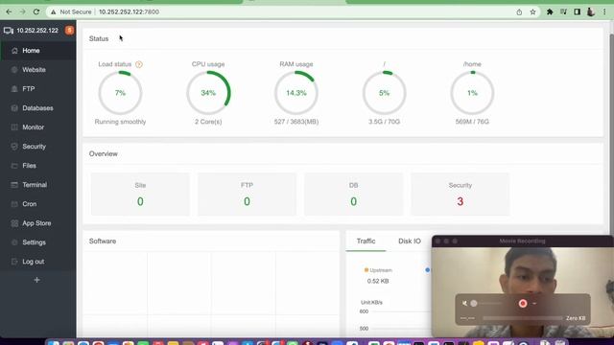Bookmark this page with the star icon
This screenshot has height=345, width=614.
(x=532, y=12)
